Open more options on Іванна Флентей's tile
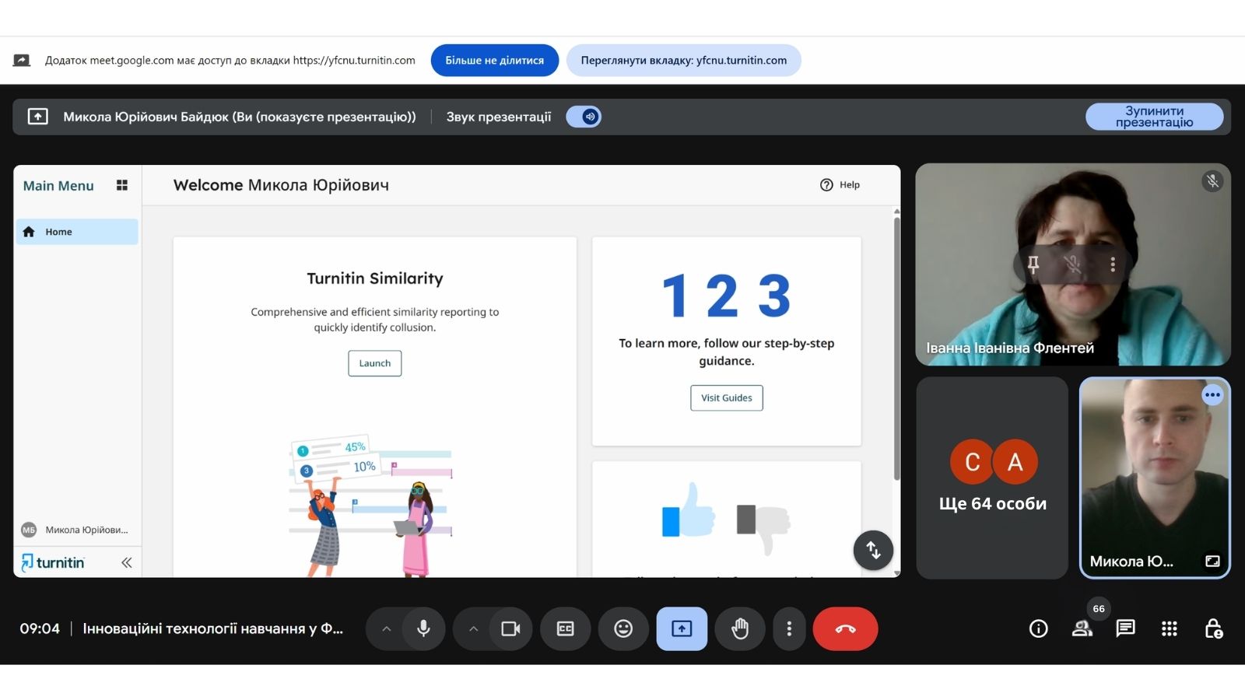This screenshot has width=1245, height=700. pyautogui.click(x=1113, y=264)
